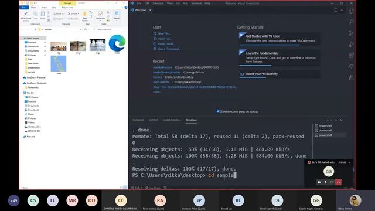Maximize the terminal panel with the caret icon
Image resolution: width=375 pixels, height=211 pixels.
[x=336, y=120]
